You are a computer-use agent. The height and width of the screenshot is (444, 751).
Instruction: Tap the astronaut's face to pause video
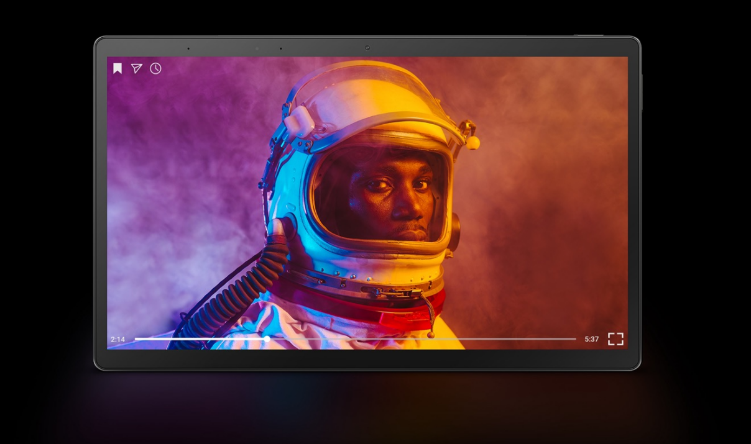click(392, 193)
